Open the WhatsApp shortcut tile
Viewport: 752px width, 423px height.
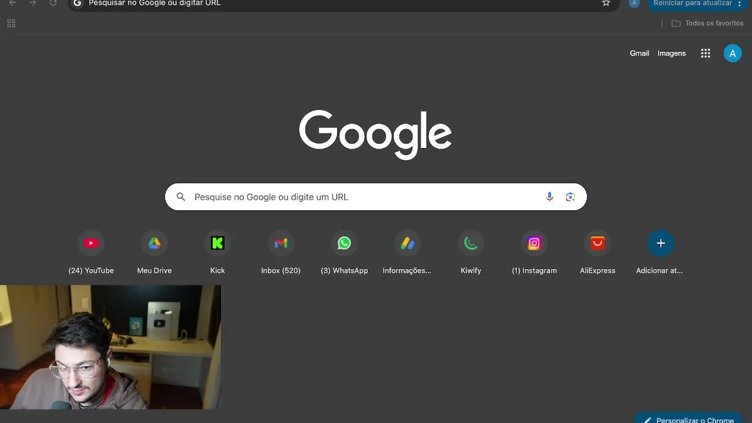pyautogui.click(x=344, y=243)
